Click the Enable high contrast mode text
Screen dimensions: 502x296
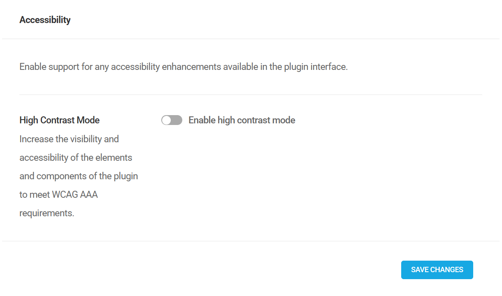pyautogui.click(x=242, y=120)
